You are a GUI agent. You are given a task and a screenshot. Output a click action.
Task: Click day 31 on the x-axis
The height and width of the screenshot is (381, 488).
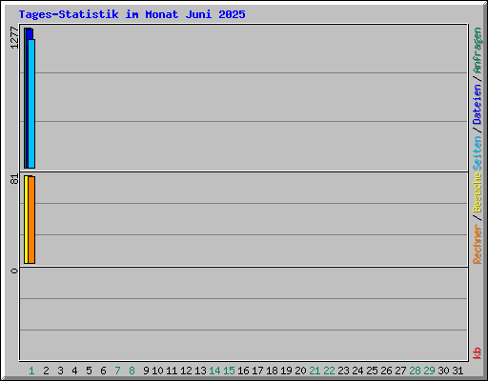pyautogui.click(x=457, y=371)
